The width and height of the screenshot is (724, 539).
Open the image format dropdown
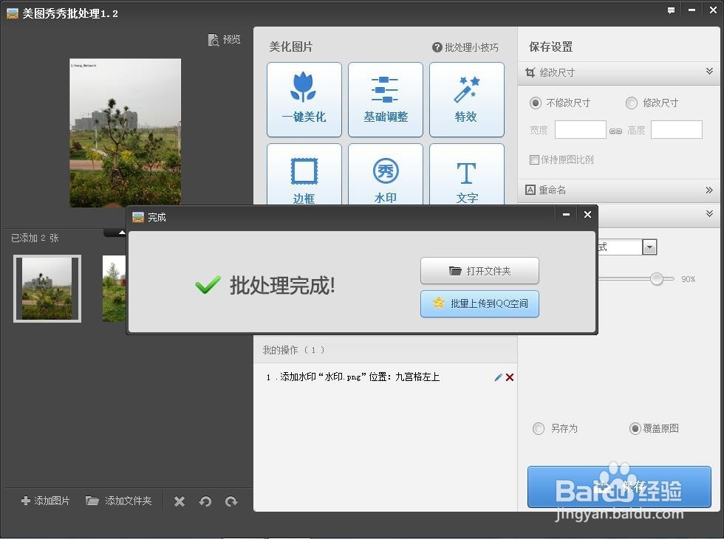(649, 247)
